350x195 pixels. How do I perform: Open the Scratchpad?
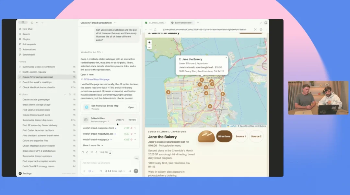(27, 55)
